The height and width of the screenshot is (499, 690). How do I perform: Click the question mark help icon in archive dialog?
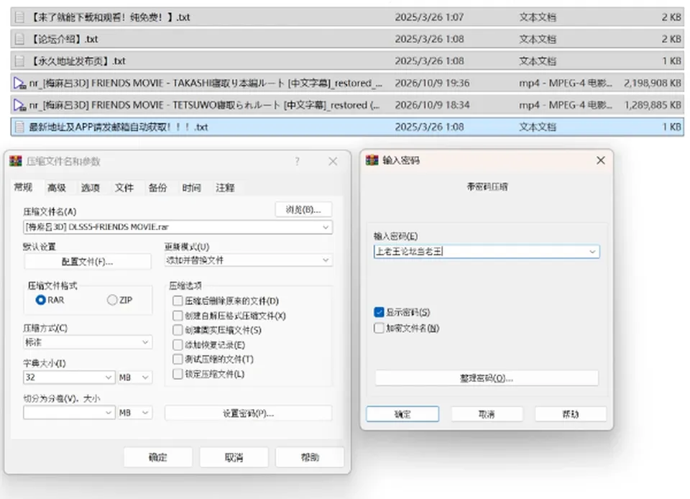click(x=298, y=162)
